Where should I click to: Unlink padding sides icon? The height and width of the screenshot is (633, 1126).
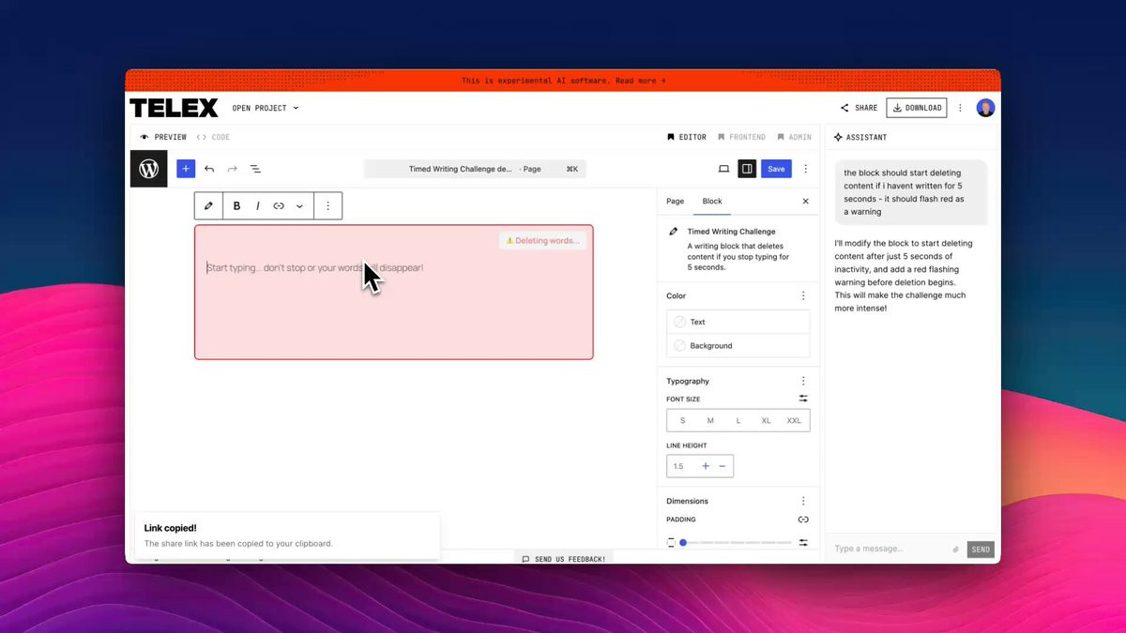point(803,520)
